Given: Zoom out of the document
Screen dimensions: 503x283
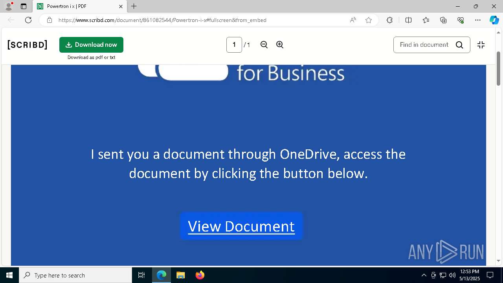Looking at the screenshot, I should 264,45.
